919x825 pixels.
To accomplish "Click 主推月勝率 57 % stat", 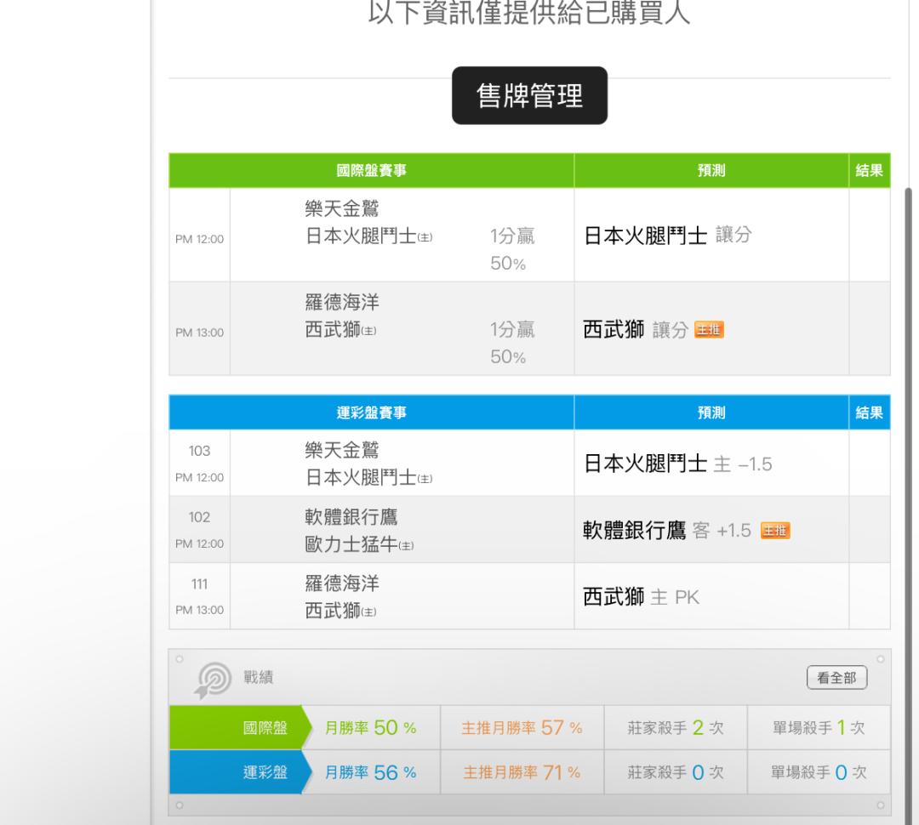I will (522, 728).
